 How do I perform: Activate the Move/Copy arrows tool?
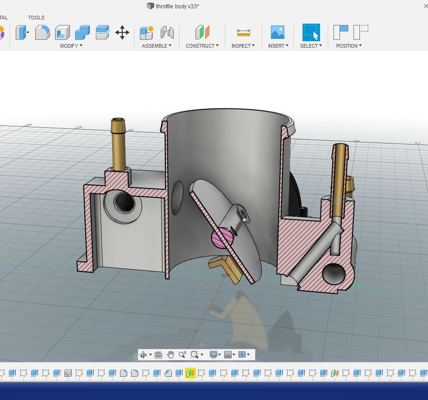[x=122, y=32]
